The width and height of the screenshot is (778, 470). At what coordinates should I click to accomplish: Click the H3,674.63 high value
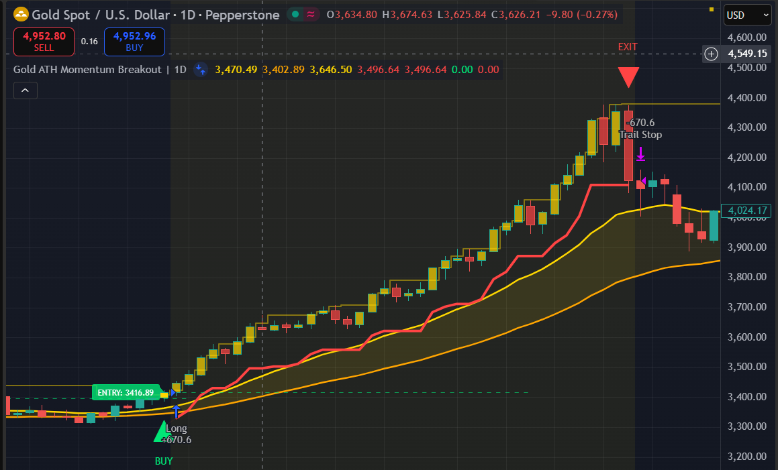[x=407, y=15]
